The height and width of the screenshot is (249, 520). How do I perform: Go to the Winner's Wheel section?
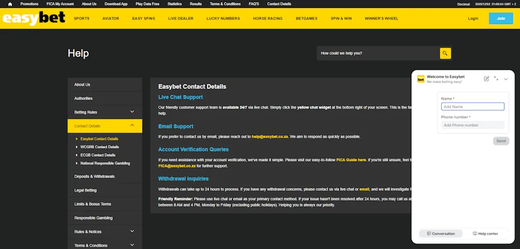click(x=381, y=19)
